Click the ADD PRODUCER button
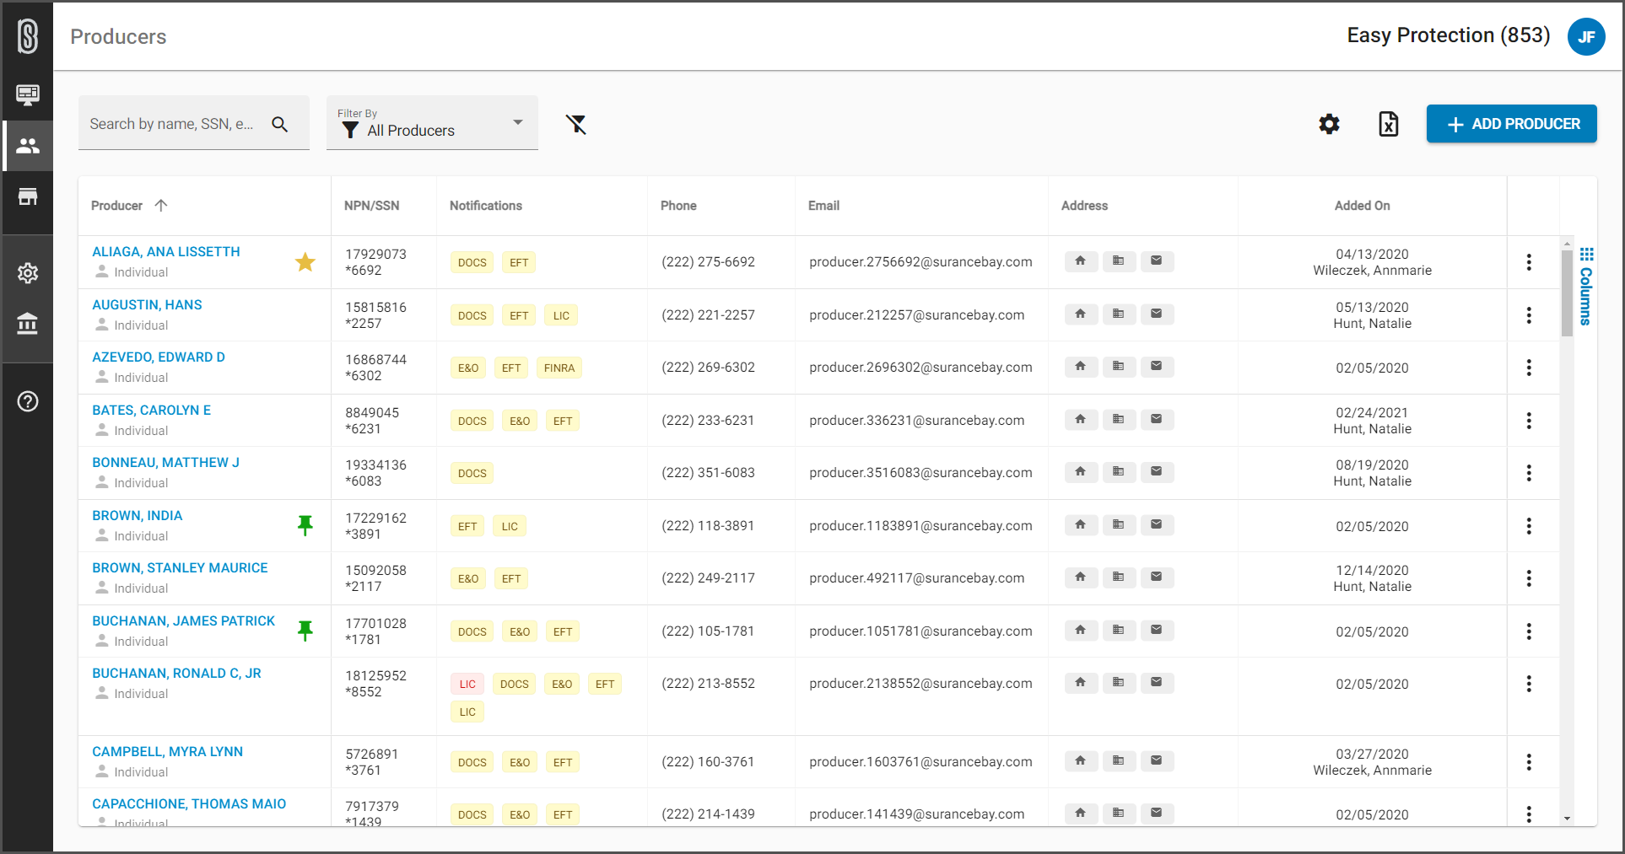The image size is (1625, 854). pos(1511,124)
